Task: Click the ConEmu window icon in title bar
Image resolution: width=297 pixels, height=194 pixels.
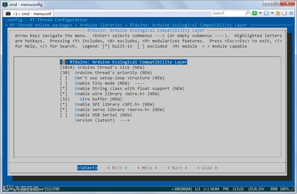Action: point(5,5)
